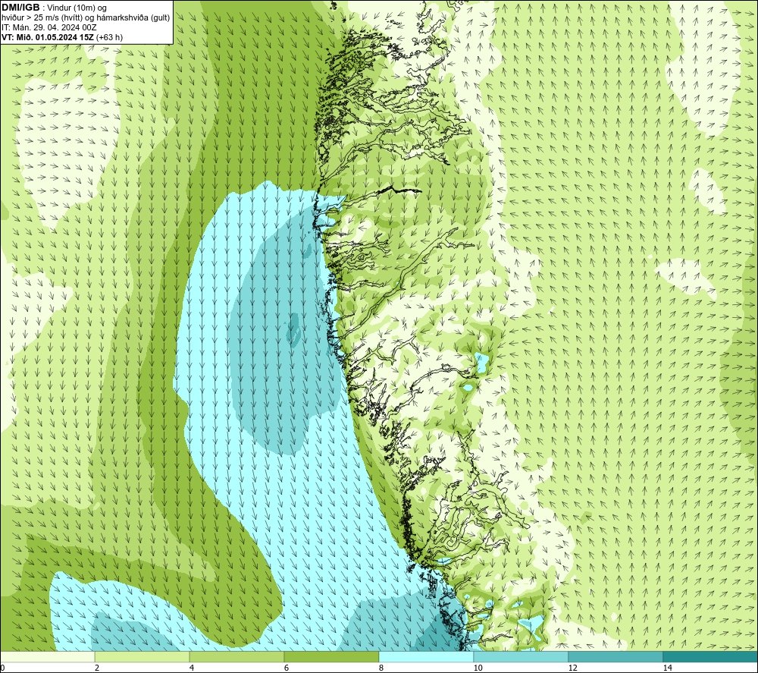Screen dimensions: 758x673
Task: Click the 10–12 m/s teal scale segment
Action: (x=522, y=656)
